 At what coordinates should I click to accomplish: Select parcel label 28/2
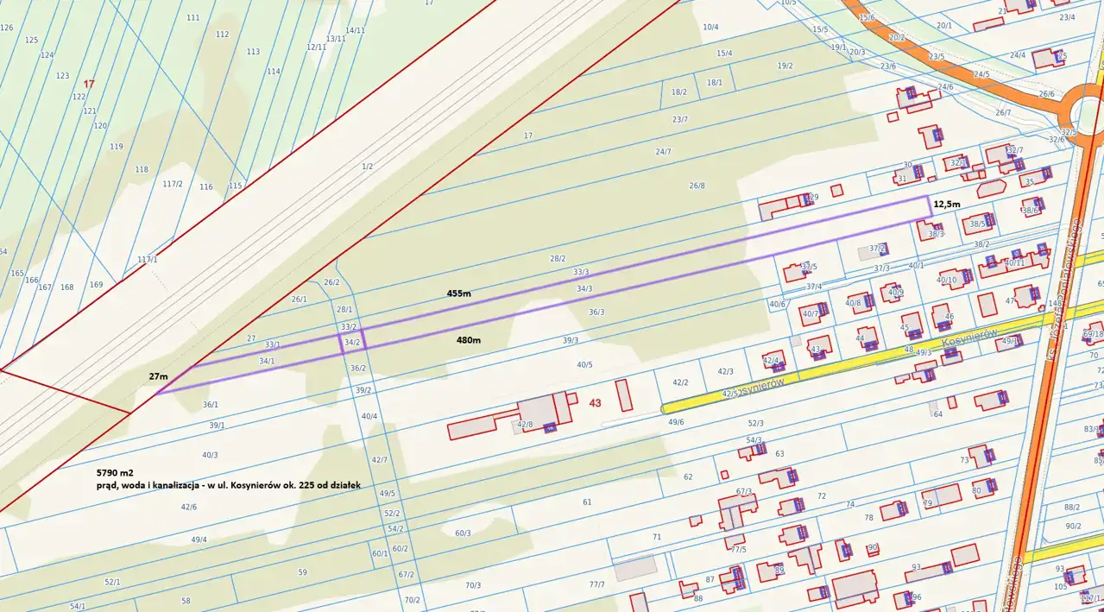click(x=558, y=258)
